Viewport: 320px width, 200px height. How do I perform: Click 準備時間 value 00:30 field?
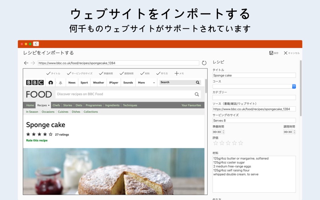[x=217, y=132]
